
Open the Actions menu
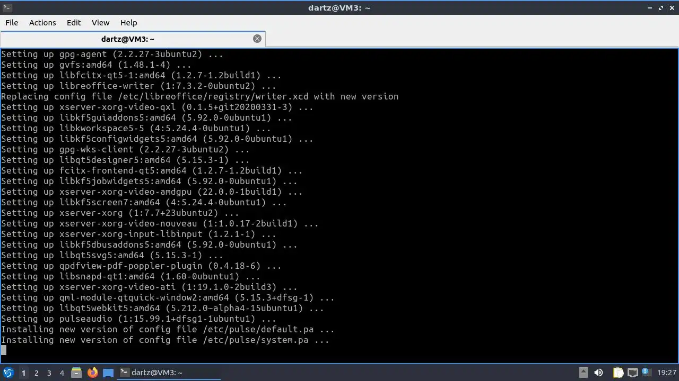[x=42, y=22]
